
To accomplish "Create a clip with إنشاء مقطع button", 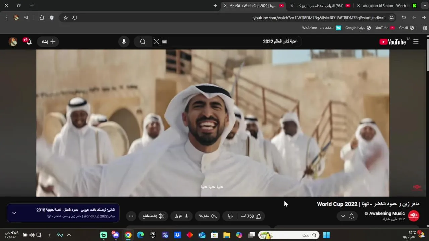I will (x=154, y=216).
